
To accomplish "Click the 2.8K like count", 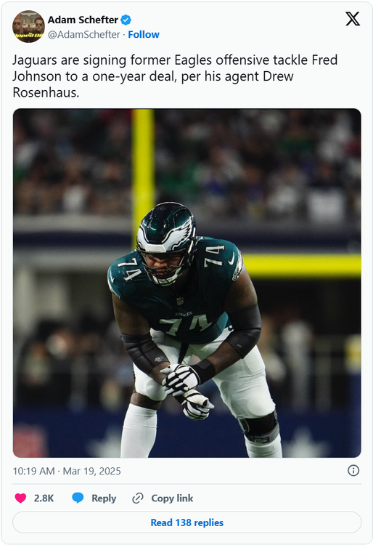I will coord(44,498).
